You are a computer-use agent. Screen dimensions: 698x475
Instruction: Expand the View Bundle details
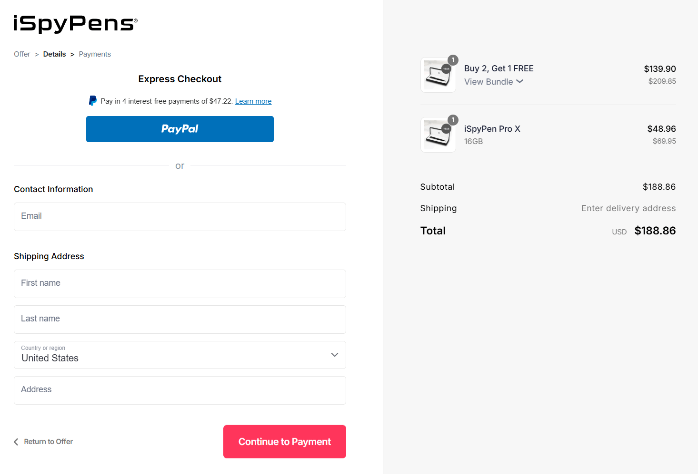pyautogui.click(x=494, y=81)
